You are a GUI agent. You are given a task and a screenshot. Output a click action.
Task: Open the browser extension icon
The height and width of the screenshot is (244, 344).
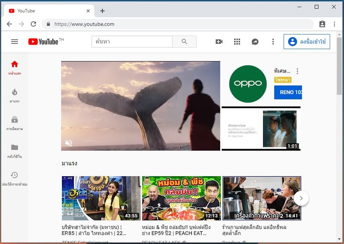(322, 24)
